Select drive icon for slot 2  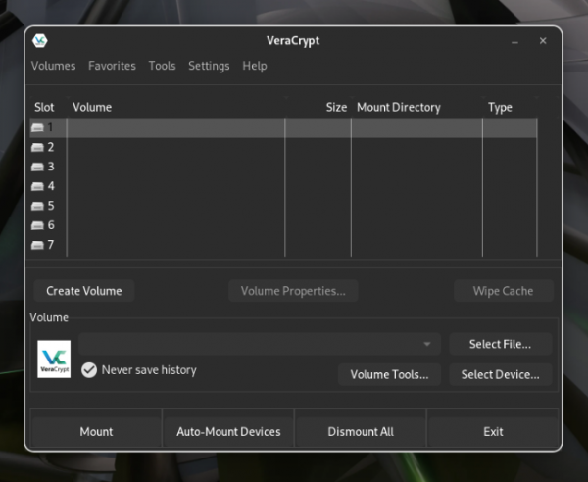pyautogui.click(x=37, y=147)
